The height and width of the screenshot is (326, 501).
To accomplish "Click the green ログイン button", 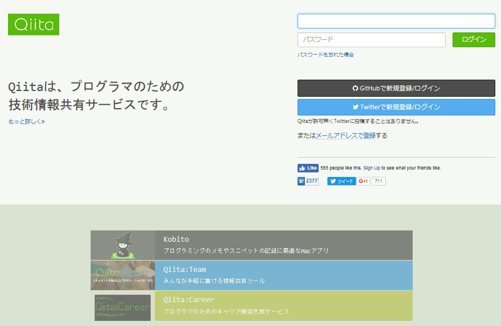I will click(474, 40).
